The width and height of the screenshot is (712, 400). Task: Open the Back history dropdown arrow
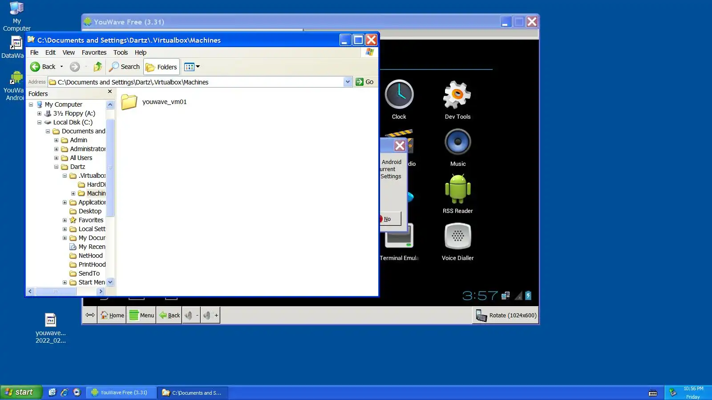tap(61, 67)
